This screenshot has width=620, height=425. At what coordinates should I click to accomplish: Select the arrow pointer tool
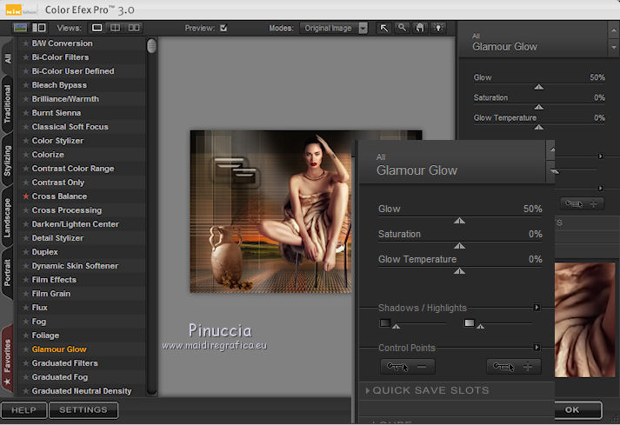[x=384, y=28]
